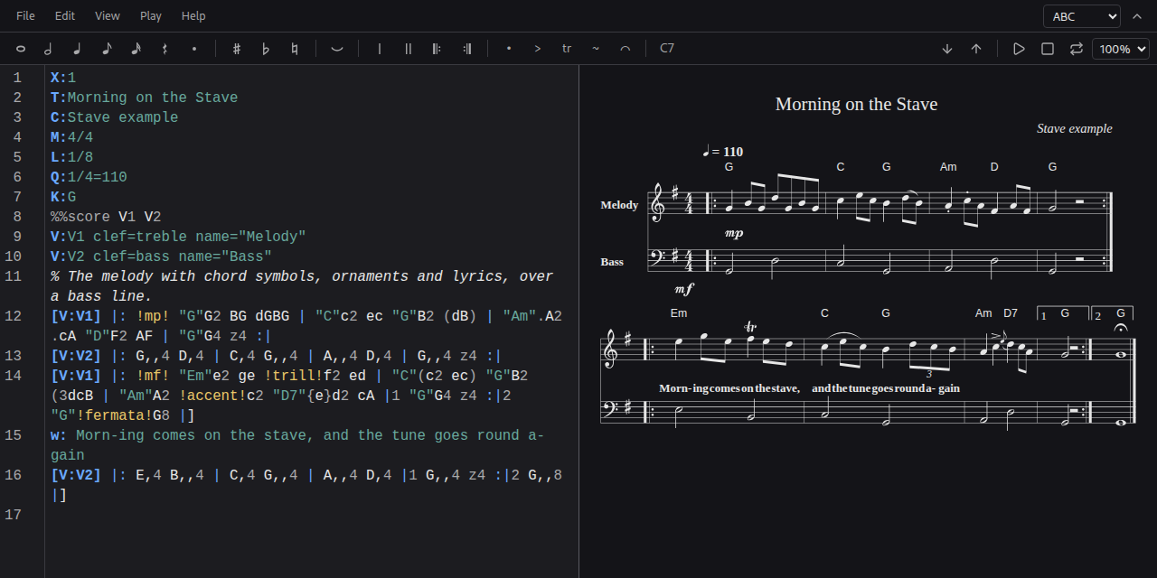Transpose up with the up arrow
Image resolution: width=1157 pixels, height=578 pixels.
click(x=976, y=49)
